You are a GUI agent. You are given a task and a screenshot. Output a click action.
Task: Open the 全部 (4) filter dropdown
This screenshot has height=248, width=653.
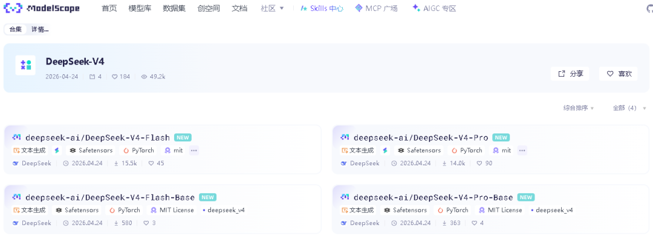[628, 108]
